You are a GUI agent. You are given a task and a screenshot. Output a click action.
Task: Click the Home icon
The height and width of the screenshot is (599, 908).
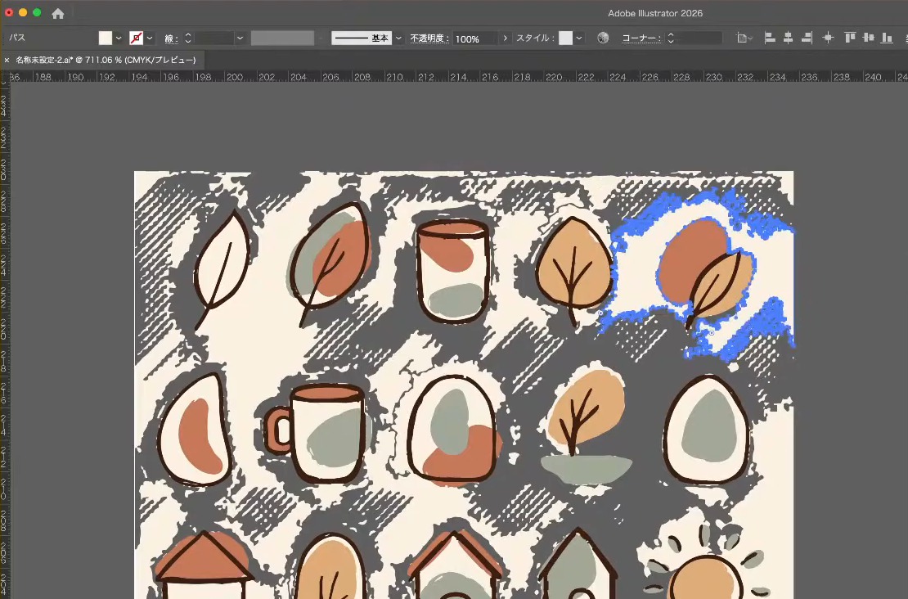[x=58, y=13]
